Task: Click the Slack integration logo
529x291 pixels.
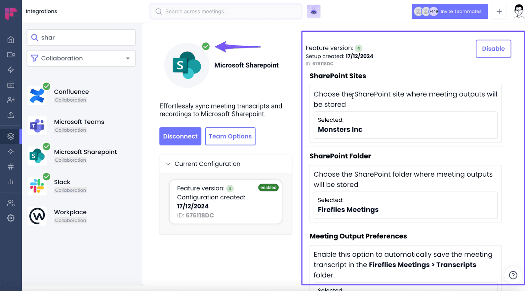Action: pos(37,186)
